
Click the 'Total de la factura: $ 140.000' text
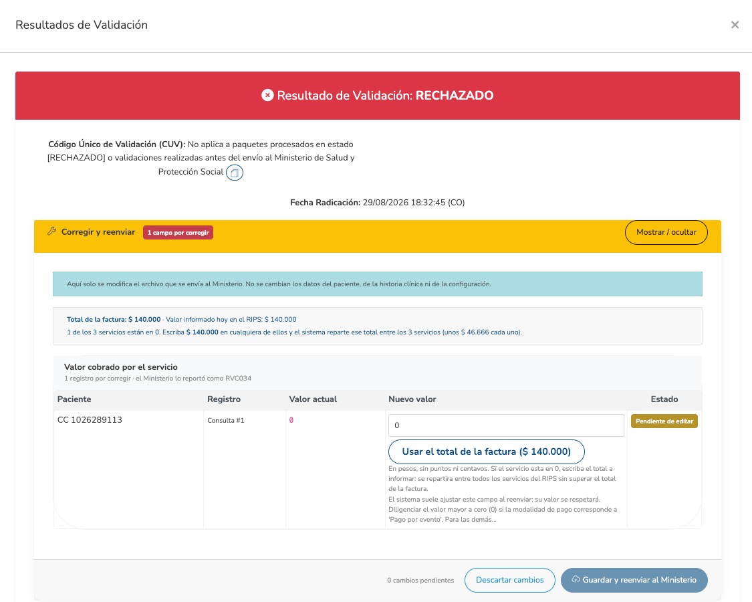pyautogui.click(x=114, y=320)
